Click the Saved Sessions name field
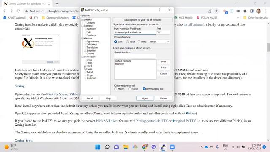This screenshot has width=270, height=152. [135, 56]
